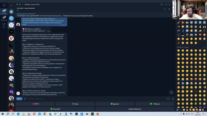Open the Windows Start menu

click(3, 114)
